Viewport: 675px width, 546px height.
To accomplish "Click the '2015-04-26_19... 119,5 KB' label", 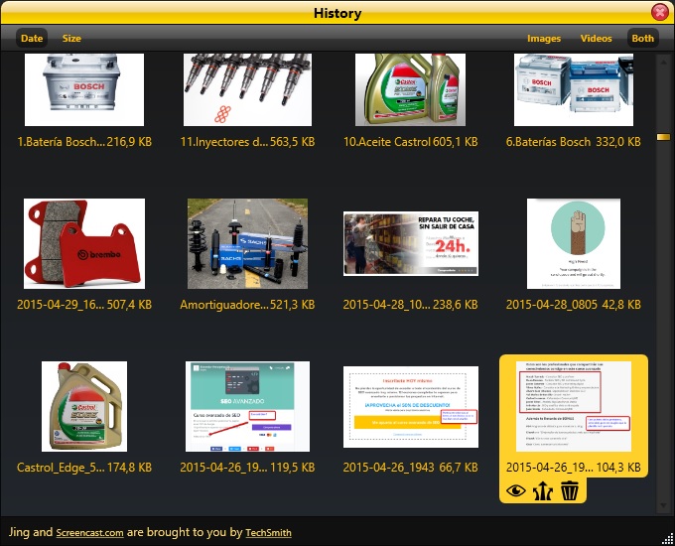I will click(x=247, y=468).
